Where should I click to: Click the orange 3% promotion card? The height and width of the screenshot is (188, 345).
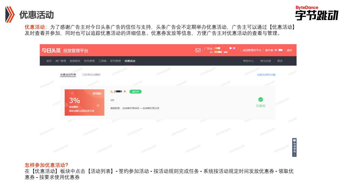pos(84,102)
